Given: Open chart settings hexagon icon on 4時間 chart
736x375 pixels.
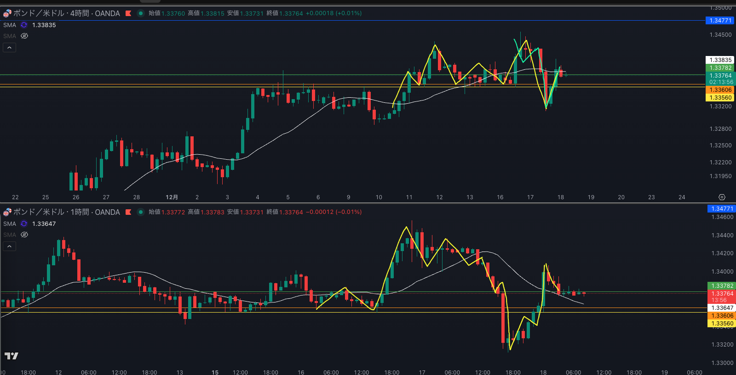Looking at the screenshot, I should pos(722,197).
